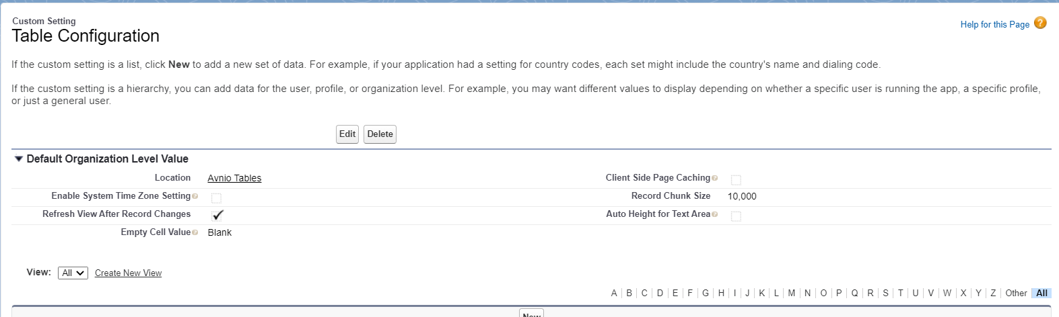Click the Edit button
This screenshot has width=1059, height=317.
tap(347, 134)
